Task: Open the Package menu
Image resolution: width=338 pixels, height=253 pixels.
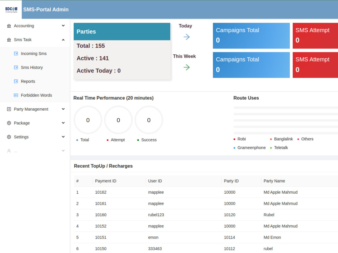Action: coord(35,123)
